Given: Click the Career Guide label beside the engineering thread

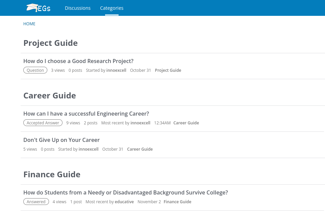Looking at the screenshot, I should pyautogui.click(x=186, y=123).
